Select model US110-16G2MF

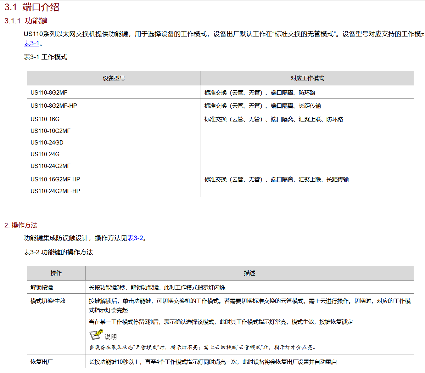(x=50, y=131)
